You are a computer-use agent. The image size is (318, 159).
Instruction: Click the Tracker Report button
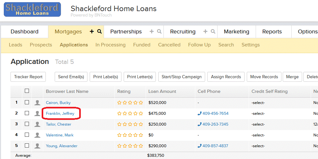(x=28, y=77)
